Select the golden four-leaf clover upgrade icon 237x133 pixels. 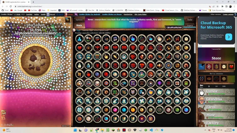pos(79,74)
